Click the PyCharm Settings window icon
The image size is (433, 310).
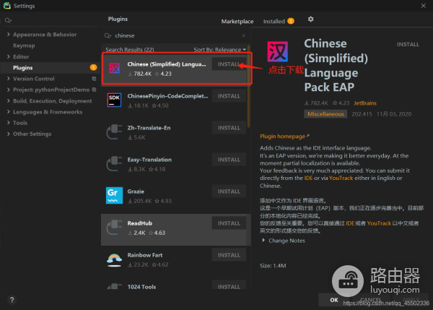(7, 6)
